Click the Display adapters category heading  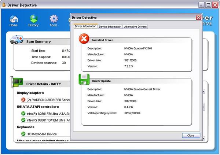(30, 93)
